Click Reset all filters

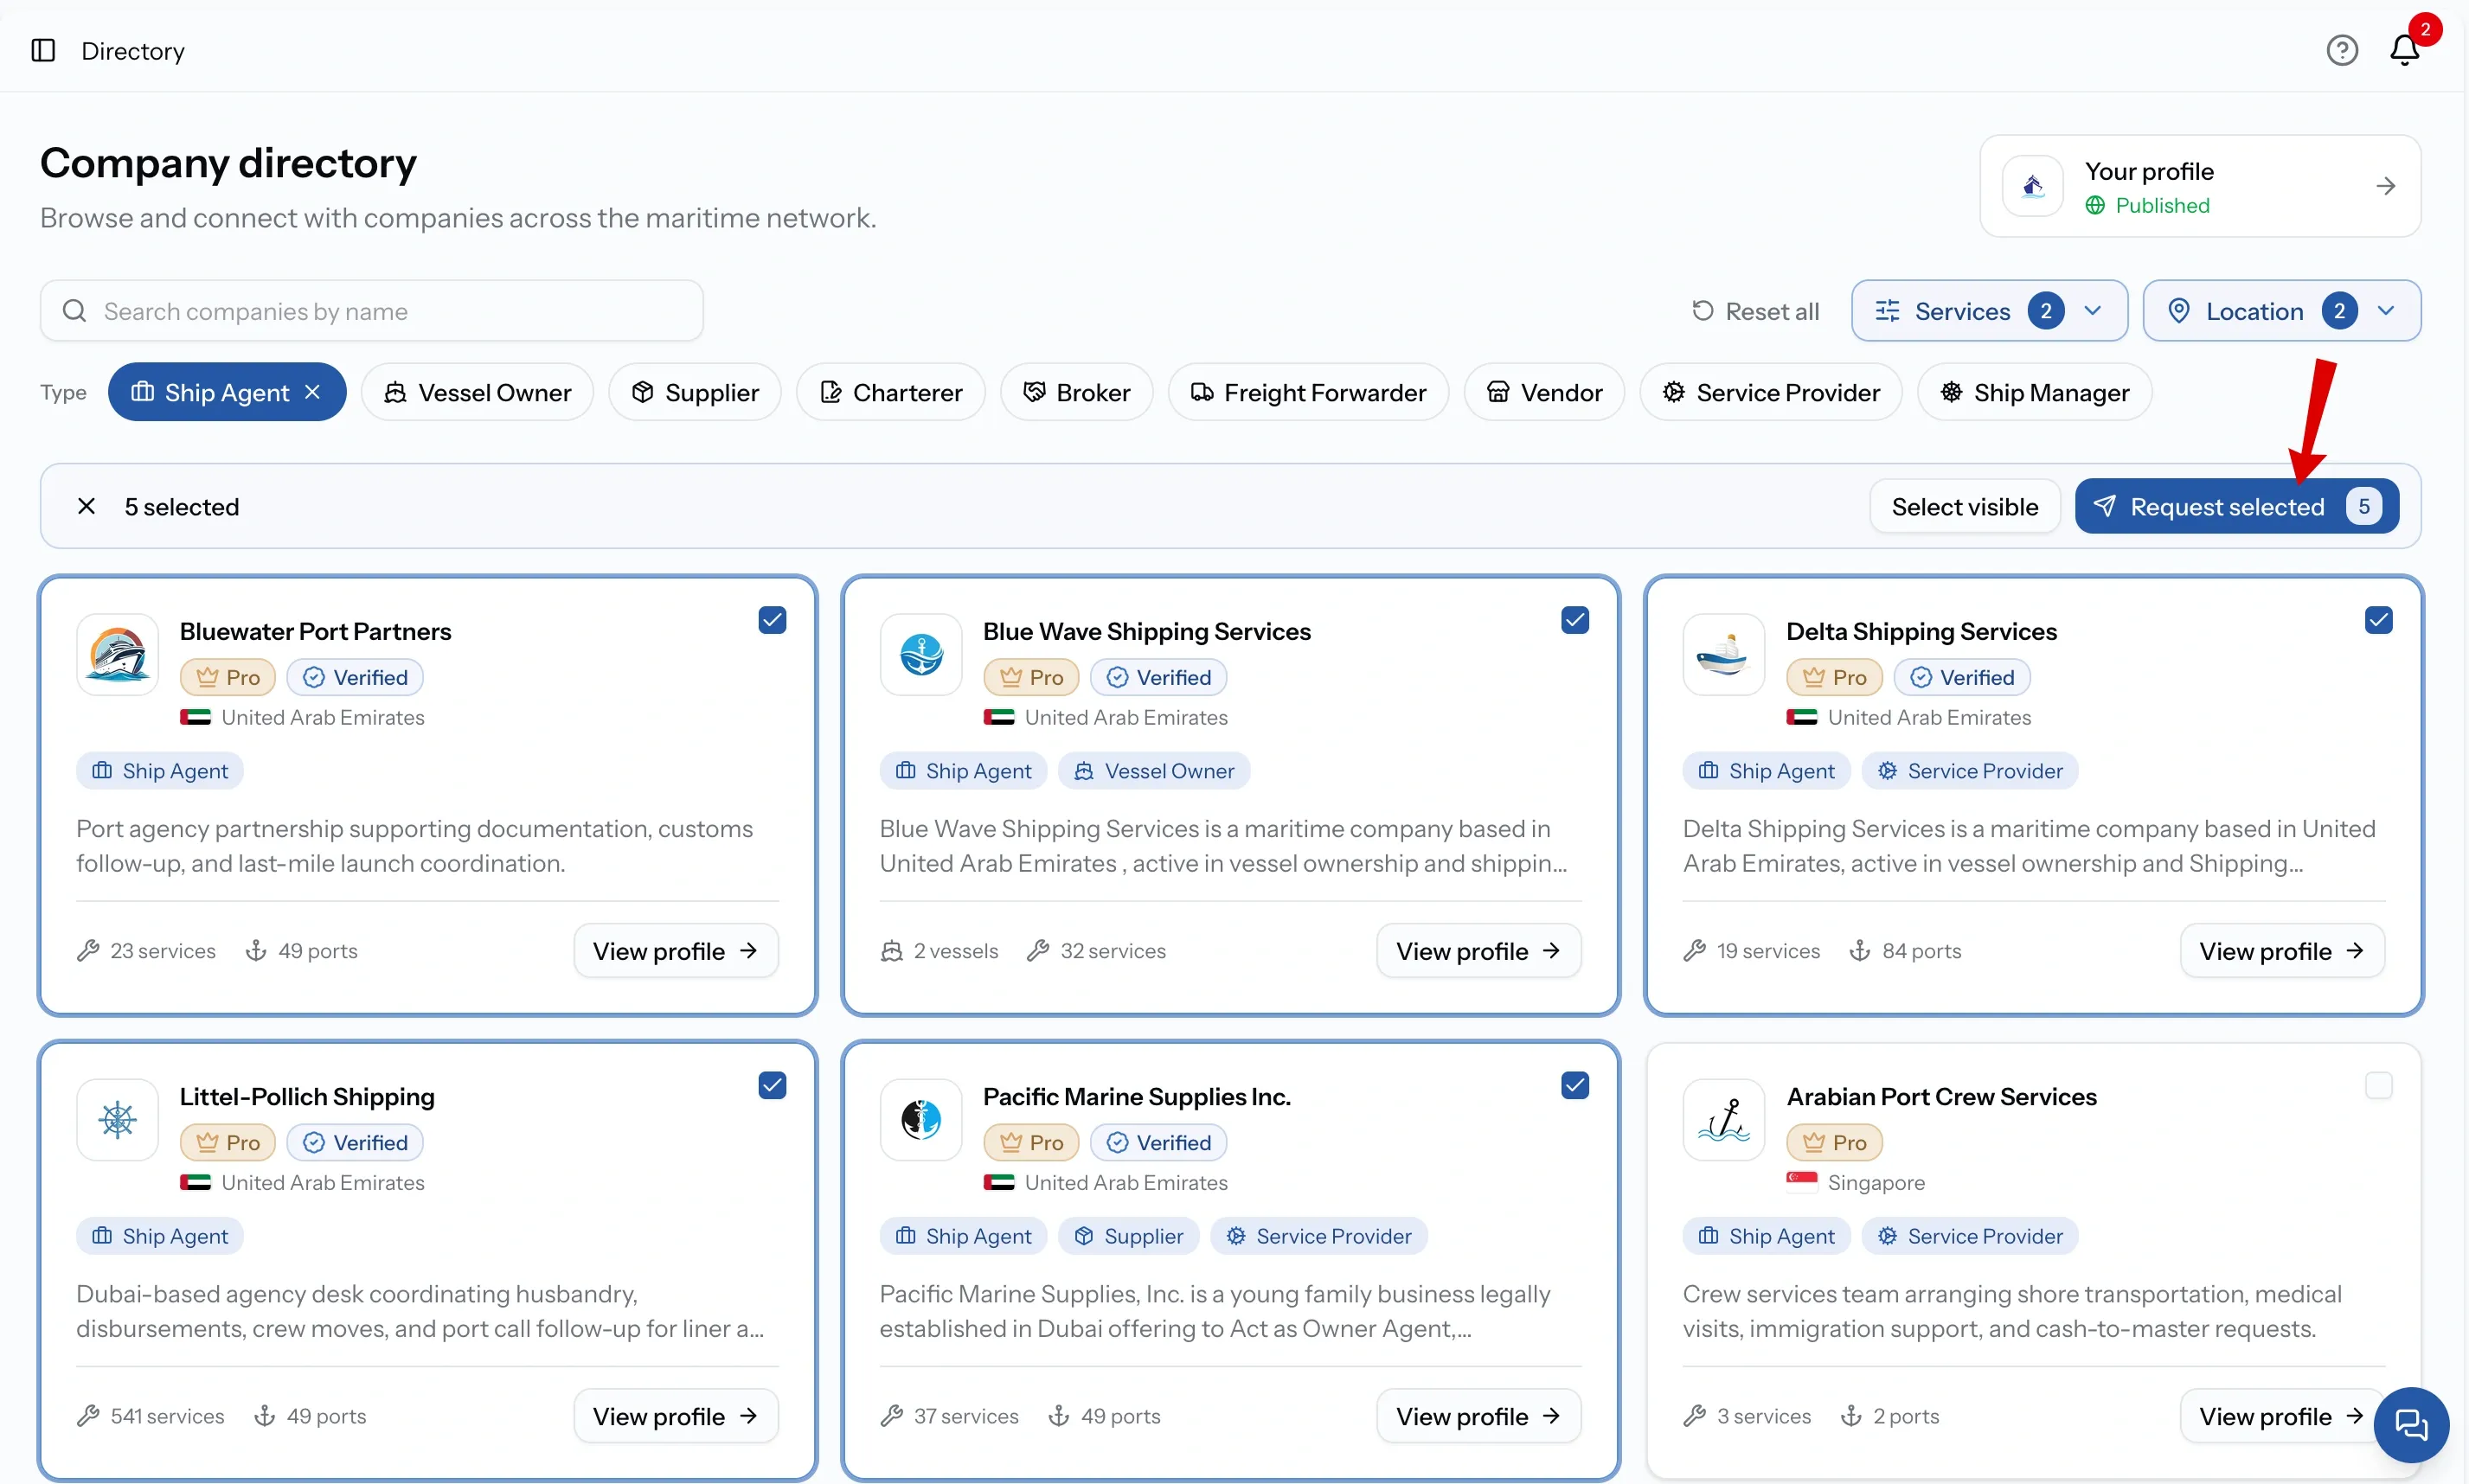pyautogui.click(x=1754, y=311)
